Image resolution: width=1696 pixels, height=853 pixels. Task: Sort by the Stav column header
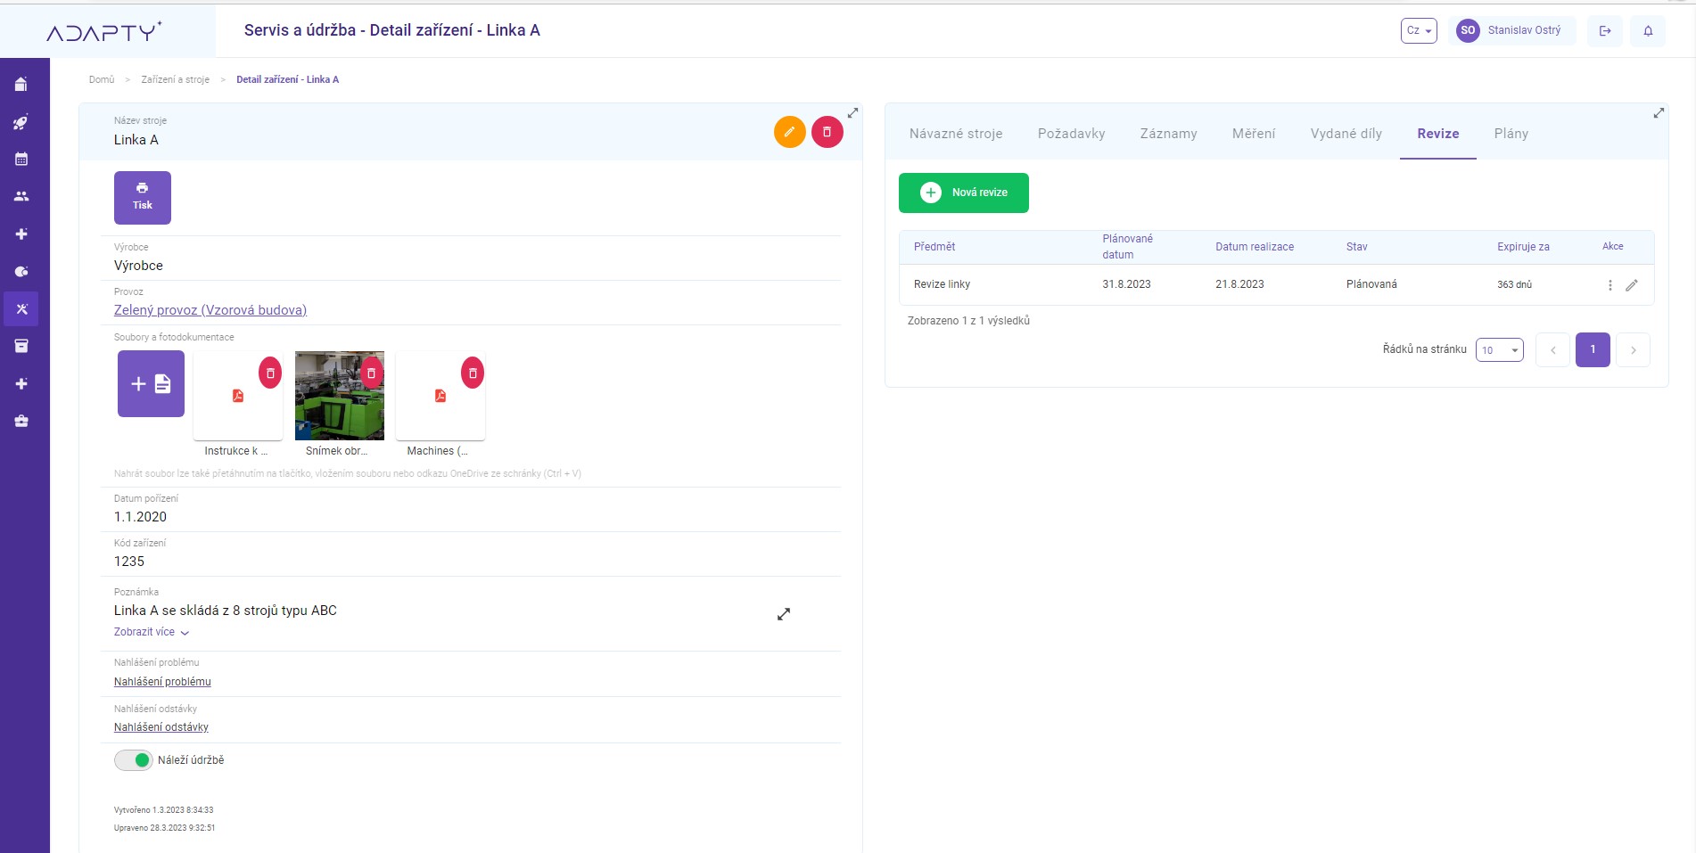tap(1356, 247)
